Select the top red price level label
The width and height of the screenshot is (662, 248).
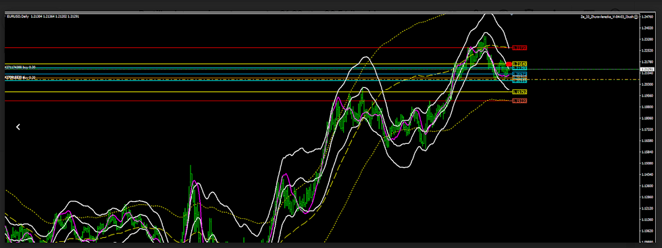pyautogui.click(x=519, y=48)
